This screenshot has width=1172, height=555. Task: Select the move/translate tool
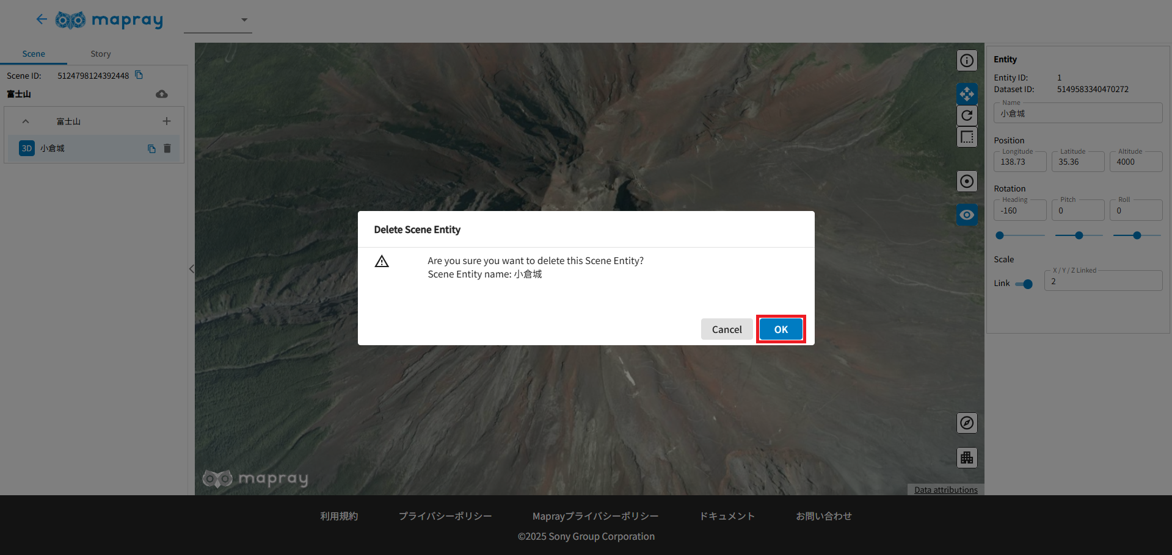tap(967, 94)
